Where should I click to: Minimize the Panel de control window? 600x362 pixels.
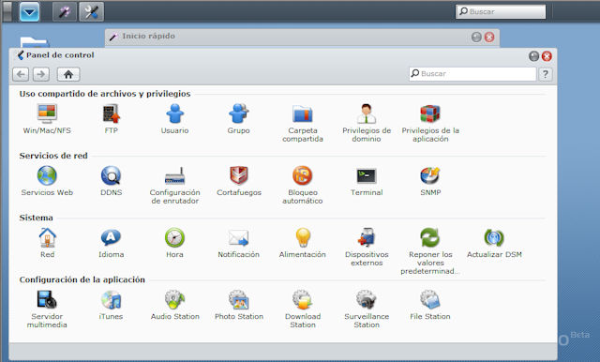point(533,56)
